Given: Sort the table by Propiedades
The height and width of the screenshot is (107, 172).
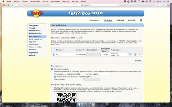Looking at the screenshot, I should pos(116,50).
